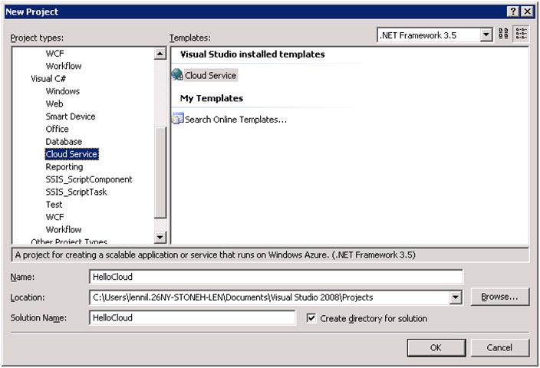Select Database project type
The width and height of the screenshot is (540, 368).
64,142
